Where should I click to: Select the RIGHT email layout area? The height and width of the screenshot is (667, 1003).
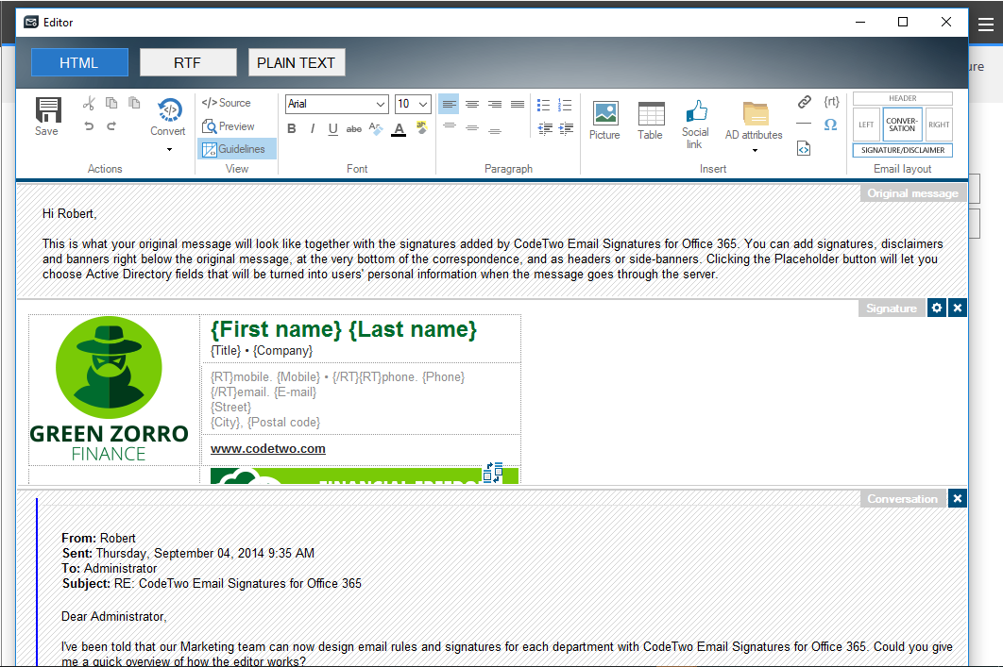939,125
